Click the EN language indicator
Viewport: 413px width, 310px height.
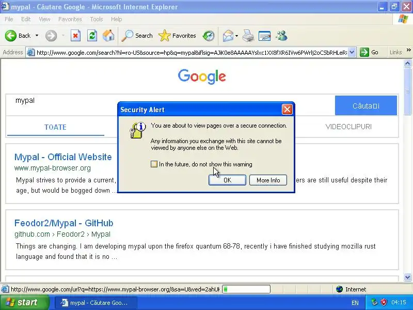(x=355, y=303)
